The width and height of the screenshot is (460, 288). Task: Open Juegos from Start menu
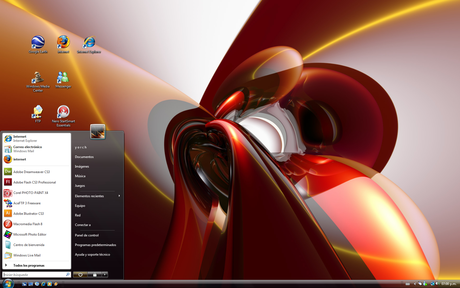[80, 186]
